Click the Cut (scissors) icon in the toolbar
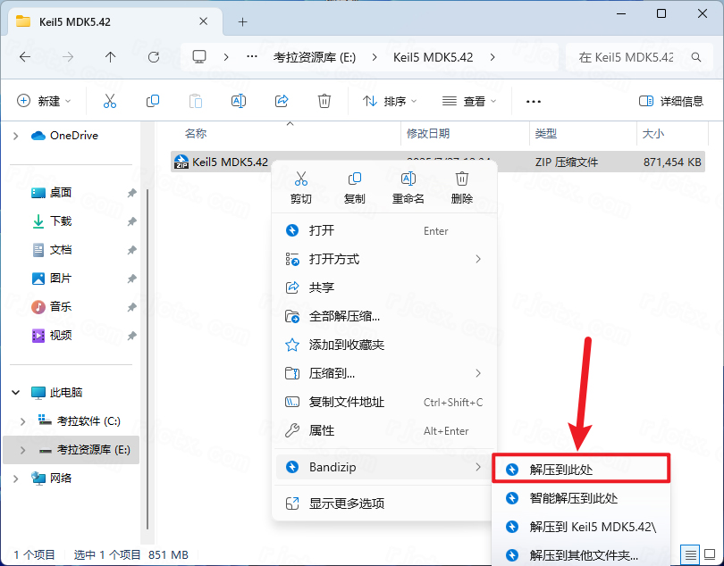Image resolution: width=724 pixels, height=566 pixels. click(x=110, y=100)
